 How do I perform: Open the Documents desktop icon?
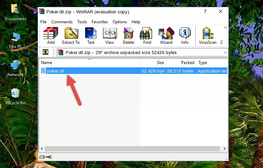pos(16,12)
